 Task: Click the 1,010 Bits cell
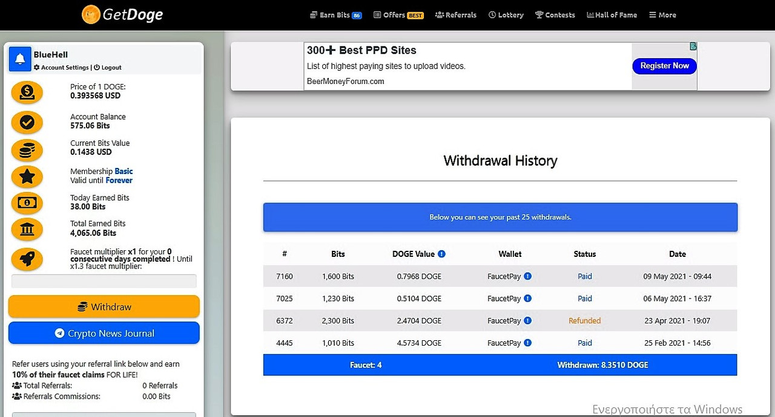click(338, 343)
